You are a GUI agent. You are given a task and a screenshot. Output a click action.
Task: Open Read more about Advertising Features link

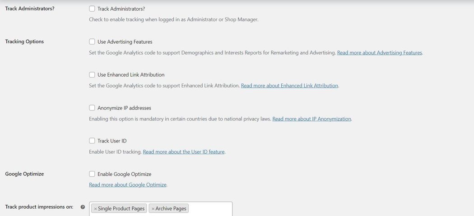coord(380,53)
